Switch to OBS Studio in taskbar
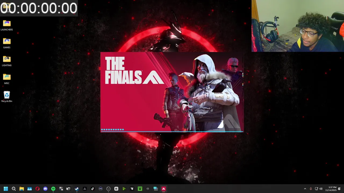The image size is (344, 193). pos(108,189)
